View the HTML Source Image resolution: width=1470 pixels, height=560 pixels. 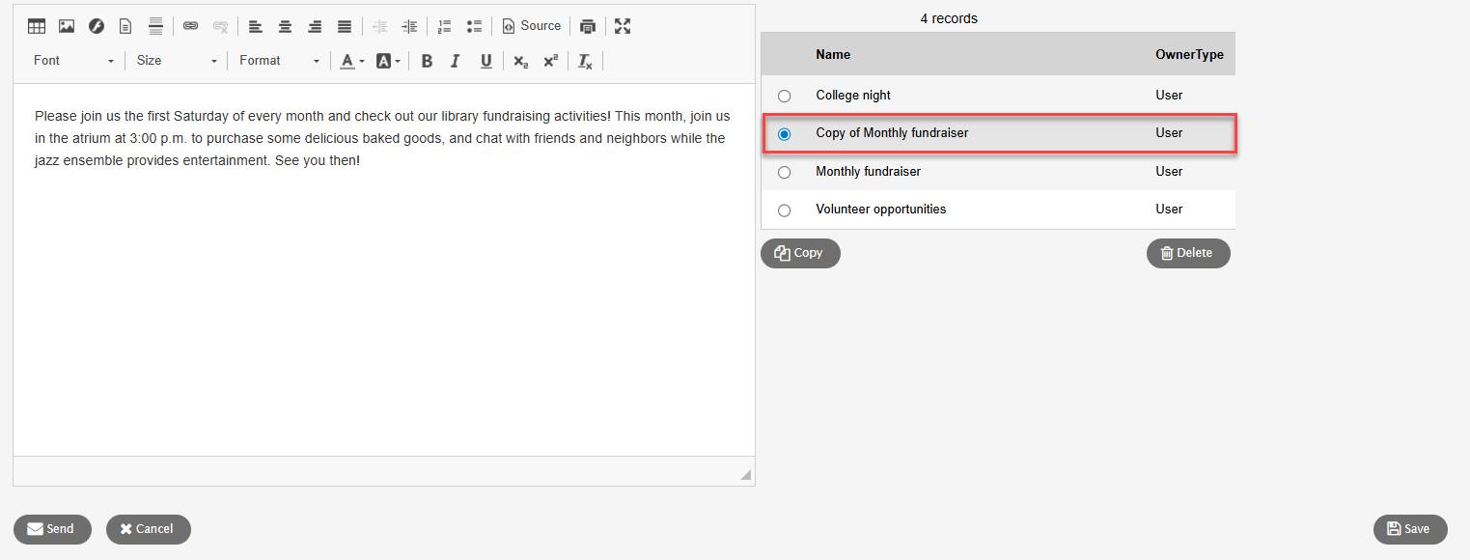click(531, 25)
